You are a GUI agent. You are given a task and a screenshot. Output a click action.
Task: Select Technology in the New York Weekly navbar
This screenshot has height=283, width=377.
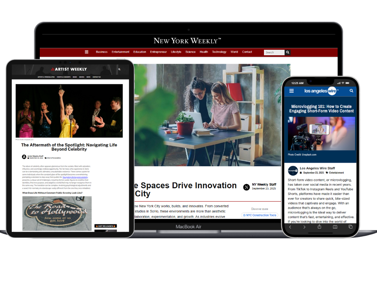point(219,52)
